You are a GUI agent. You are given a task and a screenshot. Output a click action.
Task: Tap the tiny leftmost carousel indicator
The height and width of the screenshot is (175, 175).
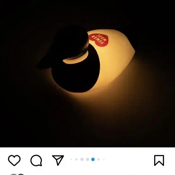71,160
